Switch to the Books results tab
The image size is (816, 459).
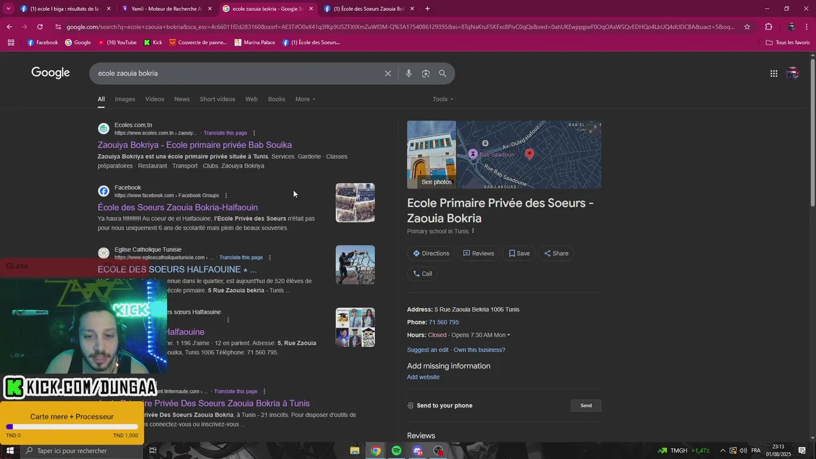277,99
